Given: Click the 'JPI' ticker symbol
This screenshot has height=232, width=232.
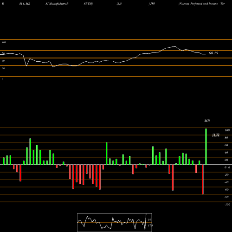Looking at the screenshot, I should (x=153, y=4).
